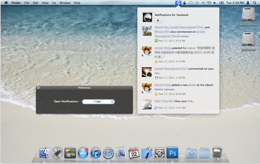Open the volume control icon

(215, 3)
